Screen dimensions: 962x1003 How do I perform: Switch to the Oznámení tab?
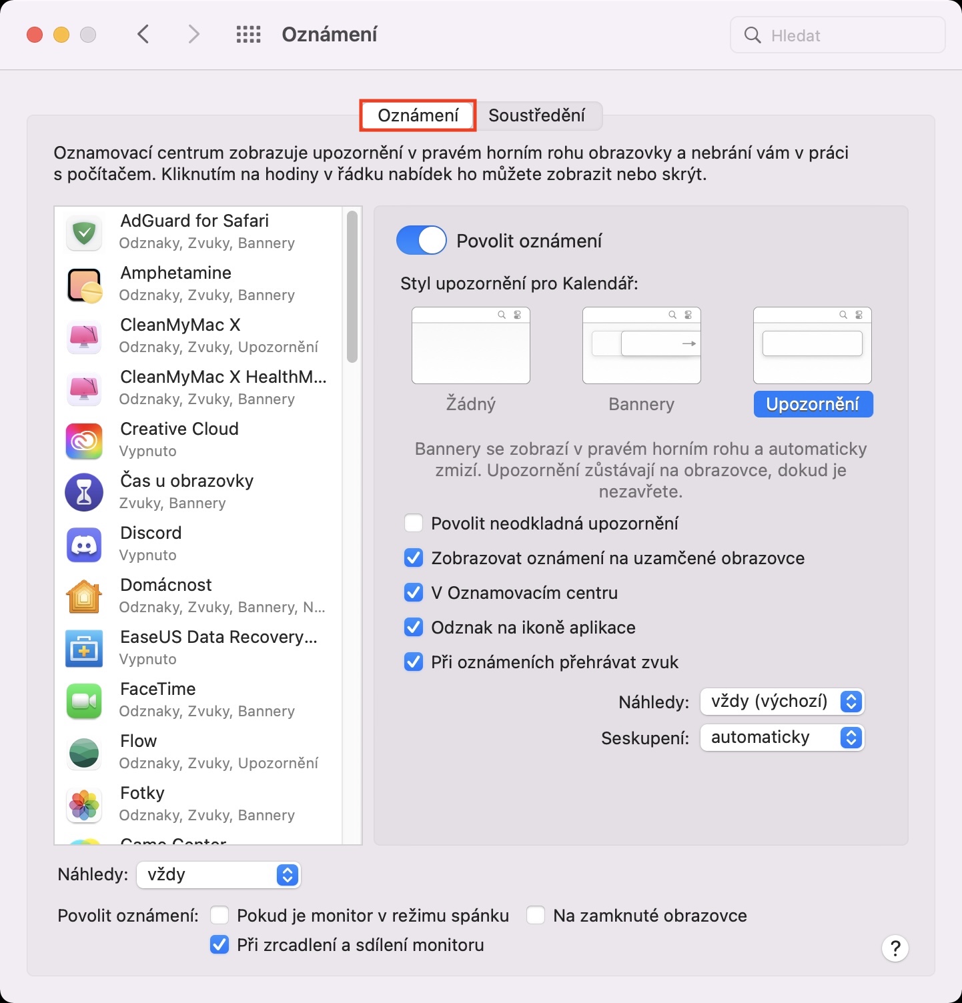[418, 115]
